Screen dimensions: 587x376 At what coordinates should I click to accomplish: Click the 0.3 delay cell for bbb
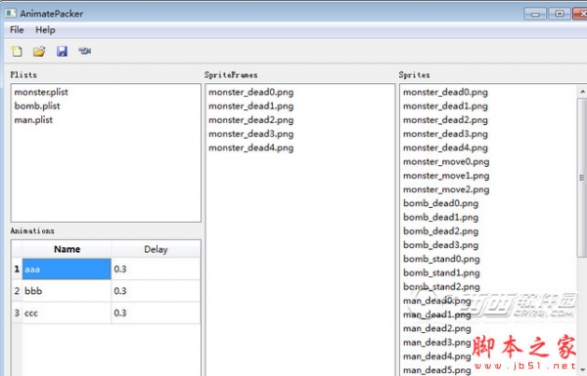click(x=156, y=291)
